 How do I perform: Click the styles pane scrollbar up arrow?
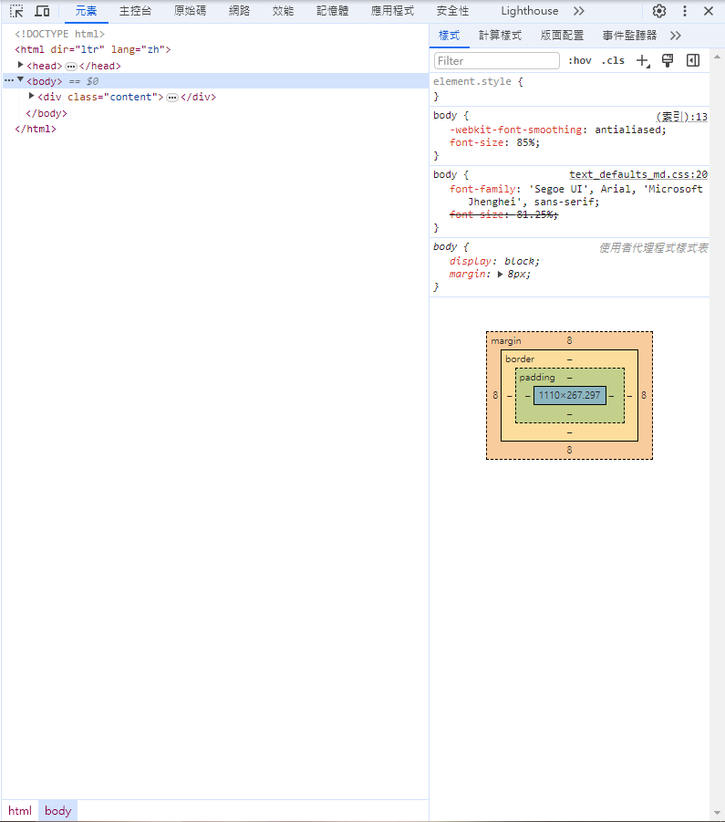[x=717, y=56]
